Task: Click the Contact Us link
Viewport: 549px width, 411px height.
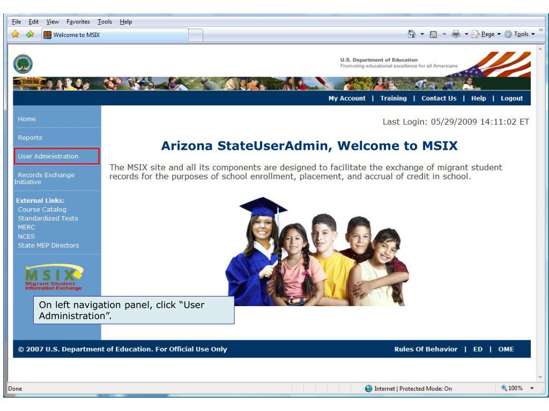Action: point(439,98)
